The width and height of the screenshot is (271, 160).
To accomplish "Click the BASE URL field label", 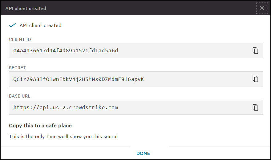I will point(20,96).
